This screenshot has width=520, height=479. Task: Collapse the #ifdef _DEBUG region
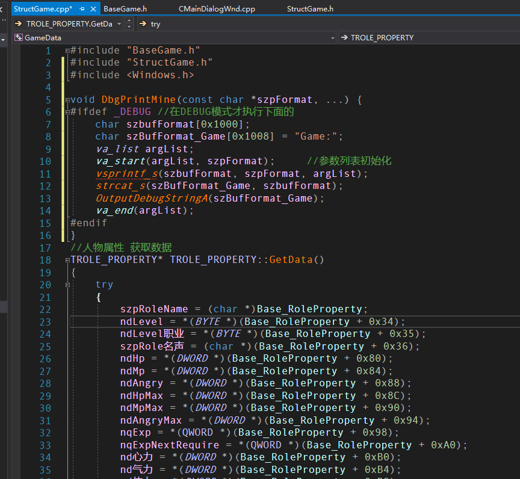point(67,112)
